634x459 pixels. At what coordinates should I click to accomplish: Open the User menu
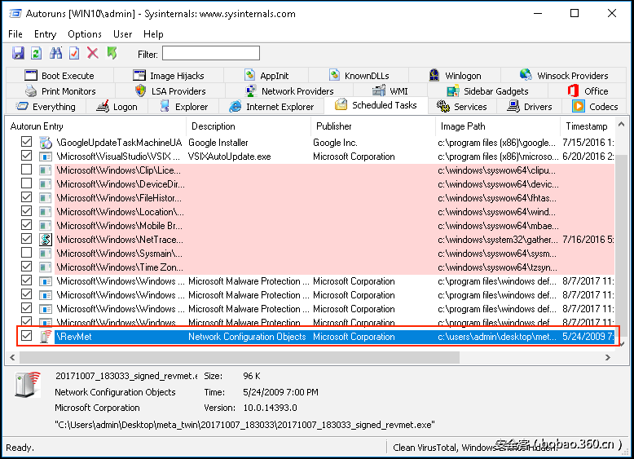tap(122, 34)
